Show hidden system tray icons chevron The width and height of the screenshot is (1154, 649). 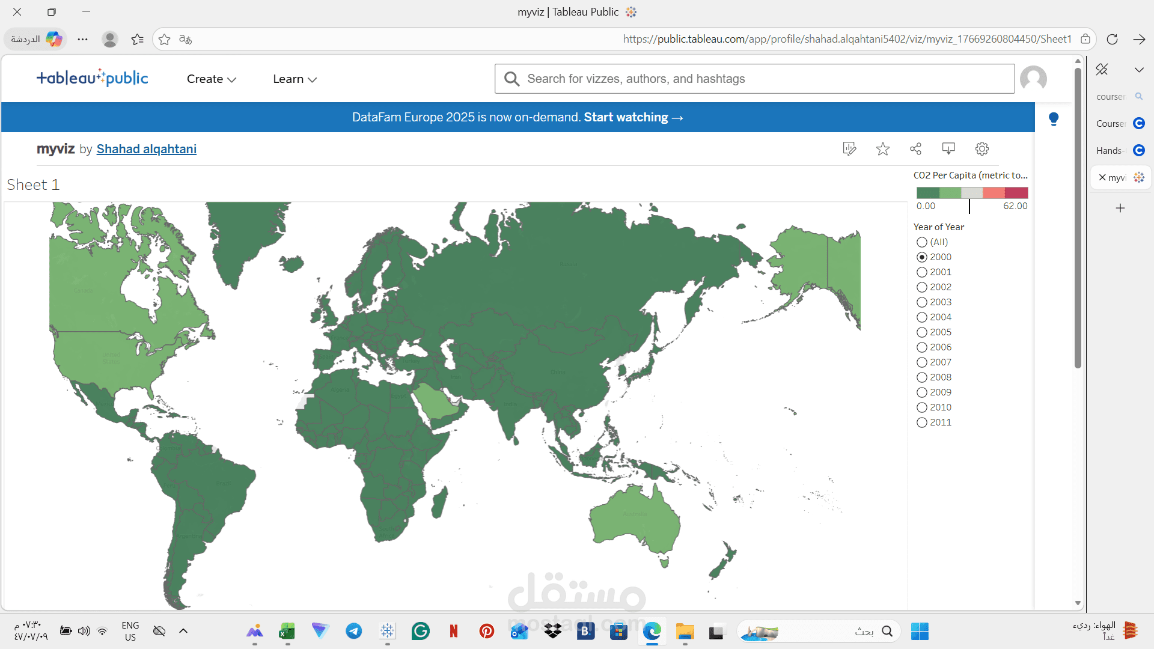point(183,630)
